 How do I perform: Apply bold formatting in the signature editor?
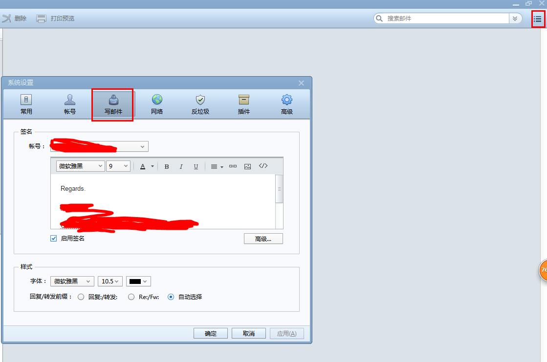167,166
